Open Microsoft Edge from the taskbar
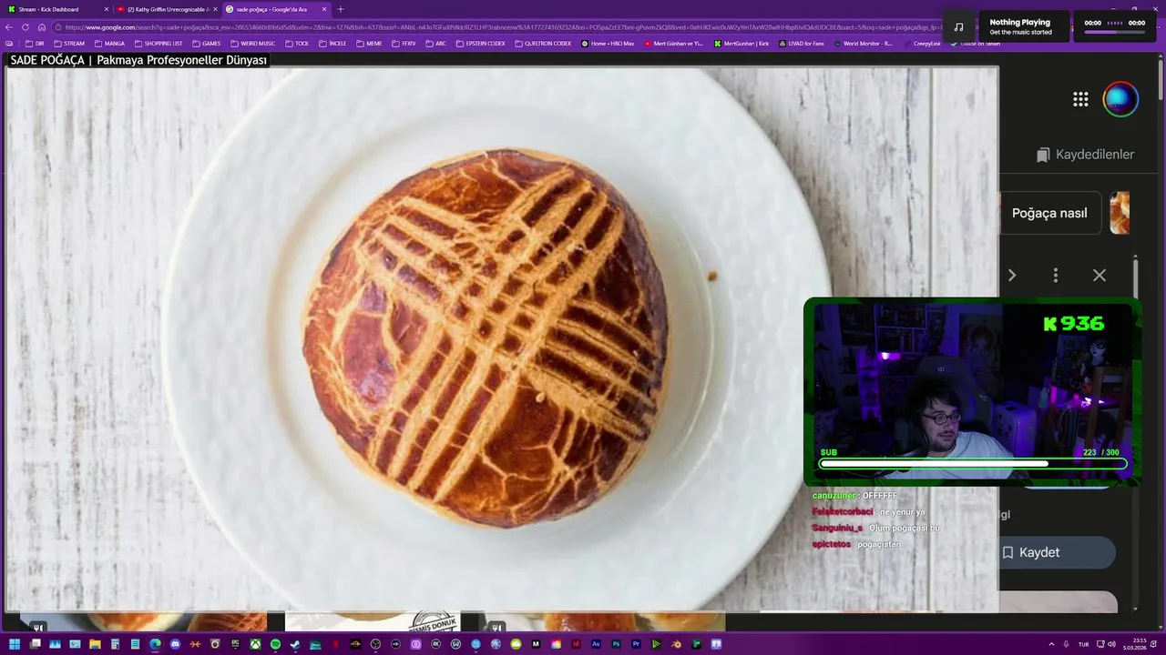The height and width of the screenshot is (655, 1166). click(155, 644)
